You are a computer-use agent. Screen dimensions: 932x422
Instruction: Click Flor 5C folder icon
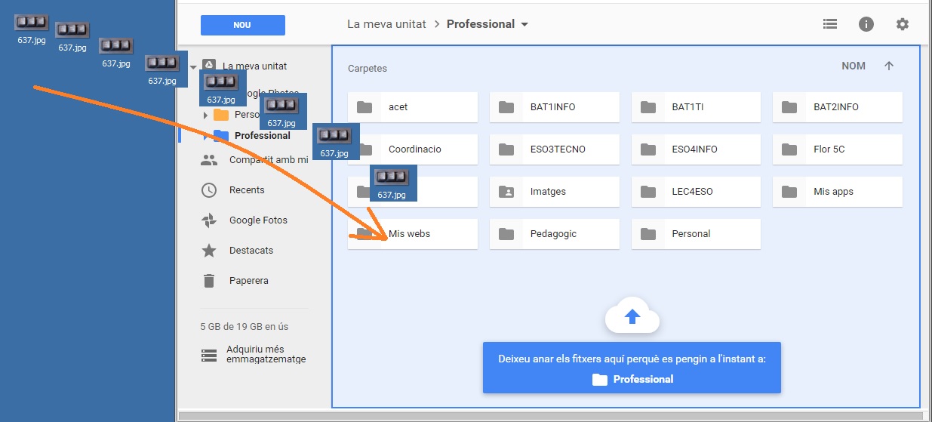tap(789, 149)
